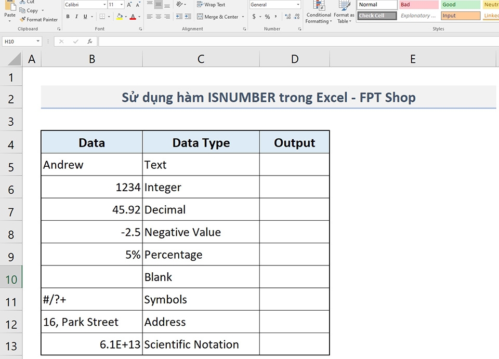The width and height of the screenshot is (499, 359).
Task: Click the Percent Style icon
Action: pyautogui.click(x=267, y=16)
